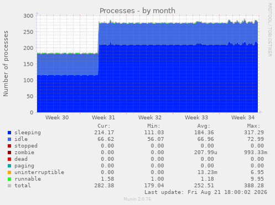Image resolution: width=275 pixels, height=205 pixels.
Task: Click the 'runnable' legend label
Action: (x=28, y=179)
